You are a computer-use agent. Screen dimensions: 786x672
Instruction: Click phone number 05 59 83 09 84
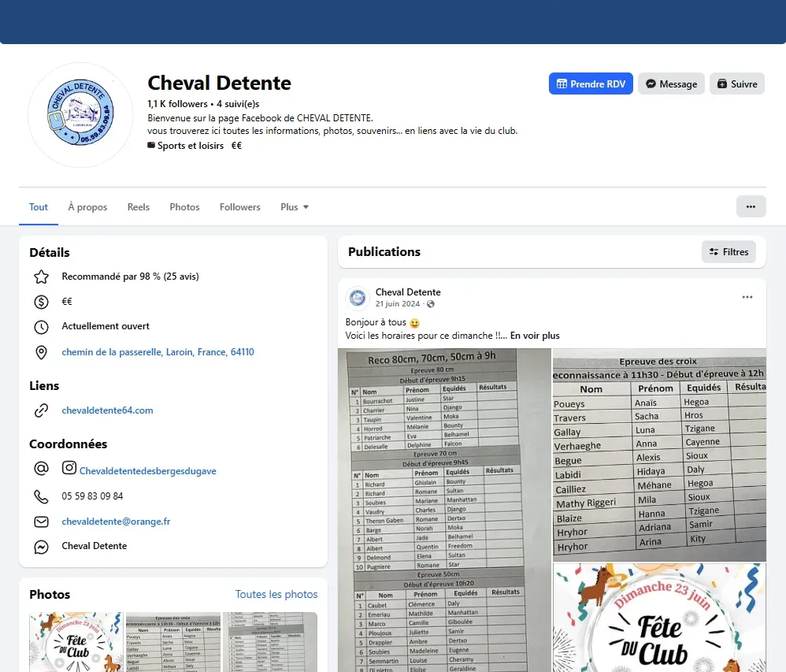(92, 496)
